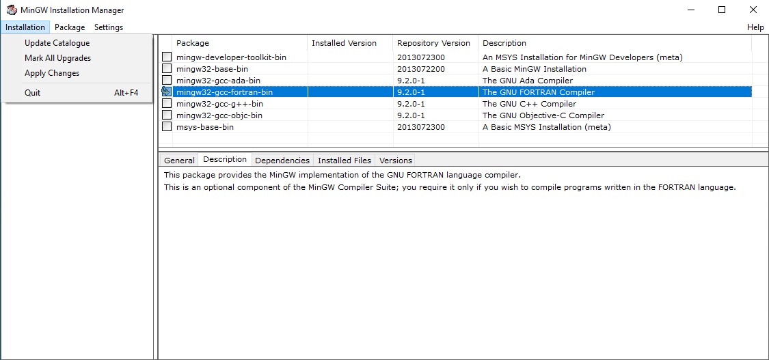Image resolution: width=769 pixels, height=360 pixels.
Task: Minimize the MinGW Installation Manager window
Action: 691,10
